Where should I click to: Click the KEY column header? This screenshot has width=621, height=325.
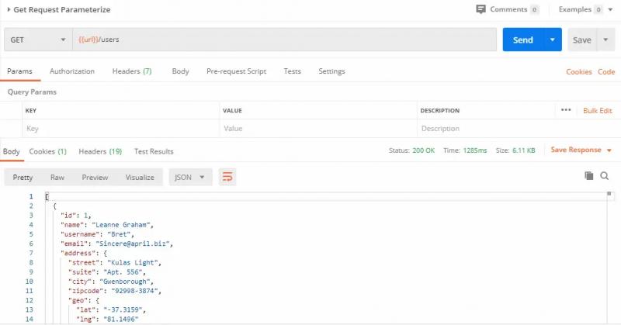pos(31,110)
